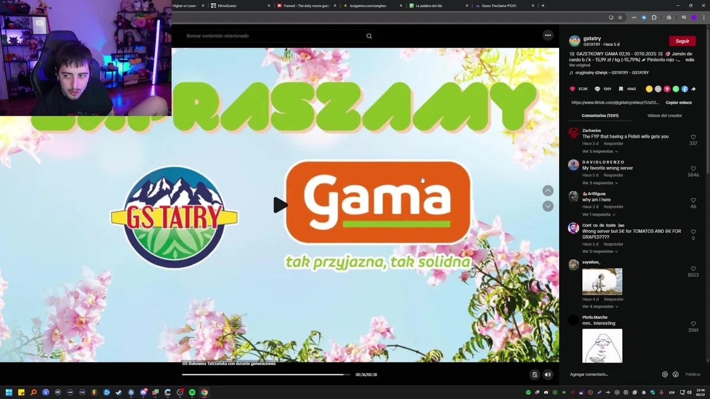Like Zachavius's comment
Viewport: 710px width, 399px height.
point(693,137)
